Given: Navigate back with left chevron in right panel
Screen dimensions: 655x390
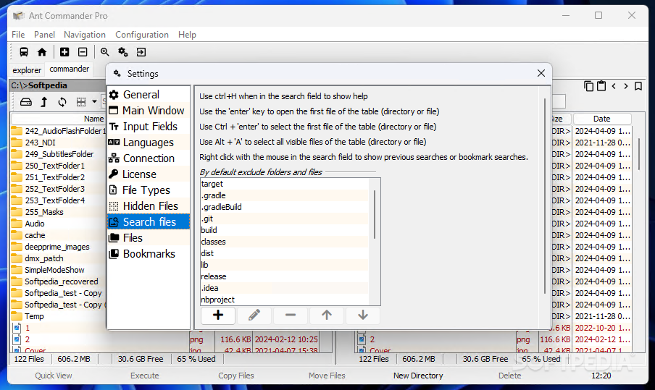Looking at the screenshot, I should [614, 86].
